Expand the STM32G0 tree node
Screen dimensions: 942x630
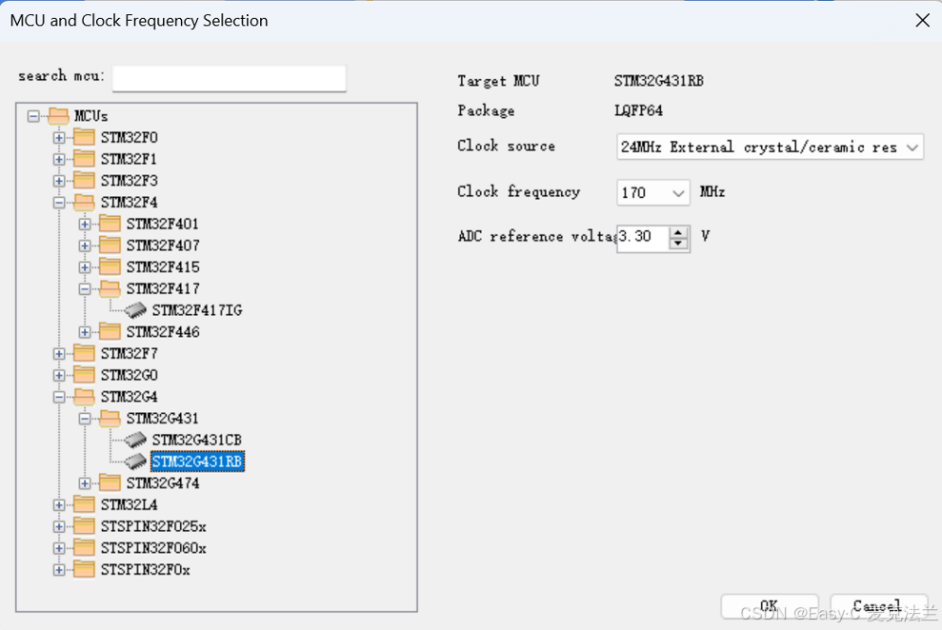(58, 375)
